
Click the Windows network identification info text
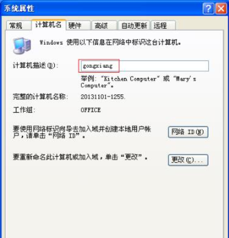[x=110, y=43]
